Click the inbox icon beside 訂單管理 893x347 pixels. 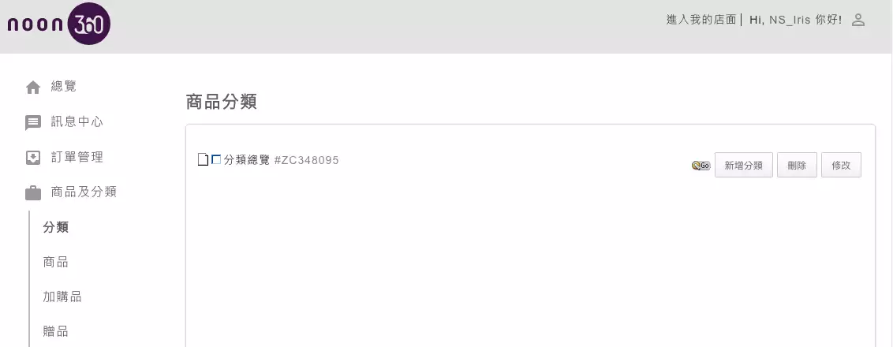(33, 158)
